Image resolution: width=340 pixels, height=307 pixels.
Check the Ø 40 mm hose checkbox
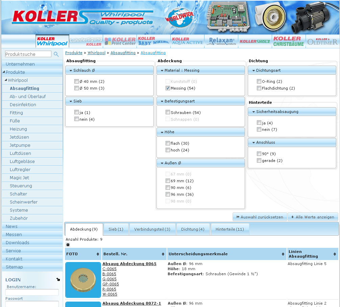[x=76, y=81]
